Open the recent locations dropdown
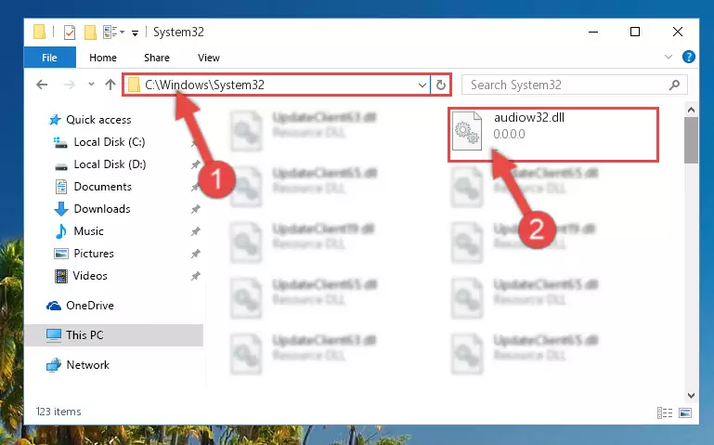Viewport: 714px width, 445px height. [x=91, y=85]
